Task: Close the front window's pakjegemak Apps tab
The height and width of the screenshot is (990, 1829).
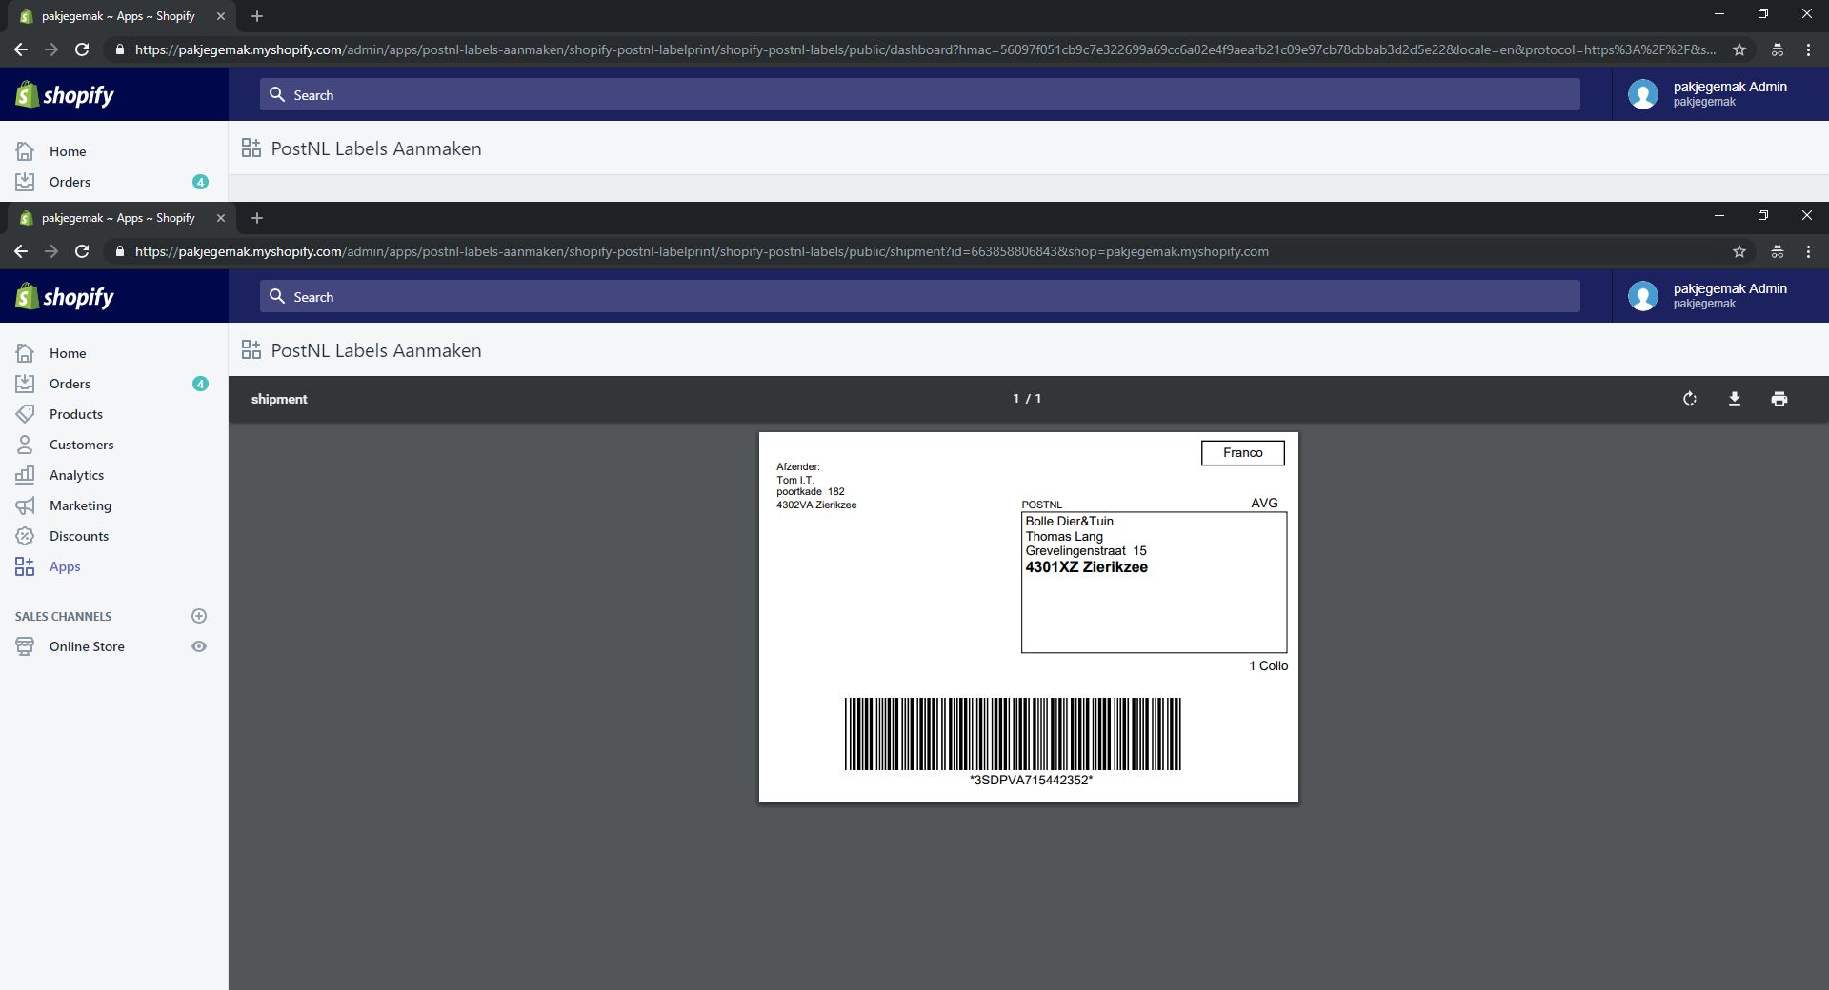Action: [x=221, y=218]
